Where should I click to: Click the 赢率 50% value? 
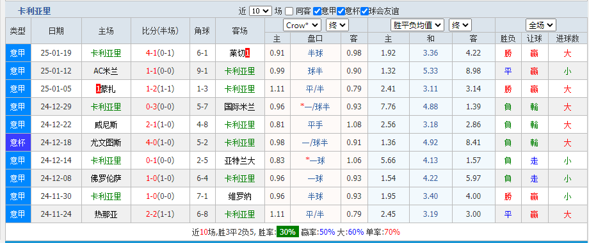pos(327,232)
